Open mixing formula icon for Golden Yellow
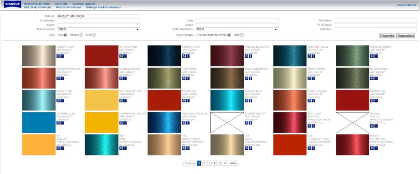 coord(247,122)
